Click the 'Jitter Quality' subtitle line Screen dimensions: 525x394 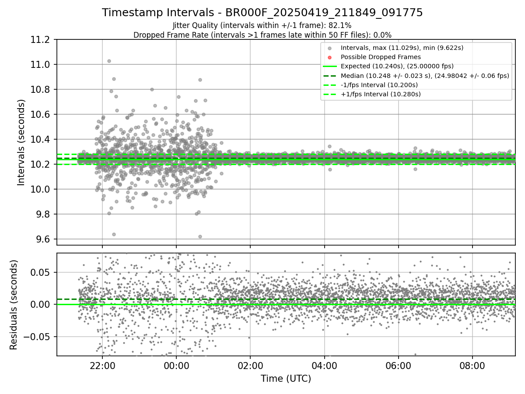tap(262, 26)
